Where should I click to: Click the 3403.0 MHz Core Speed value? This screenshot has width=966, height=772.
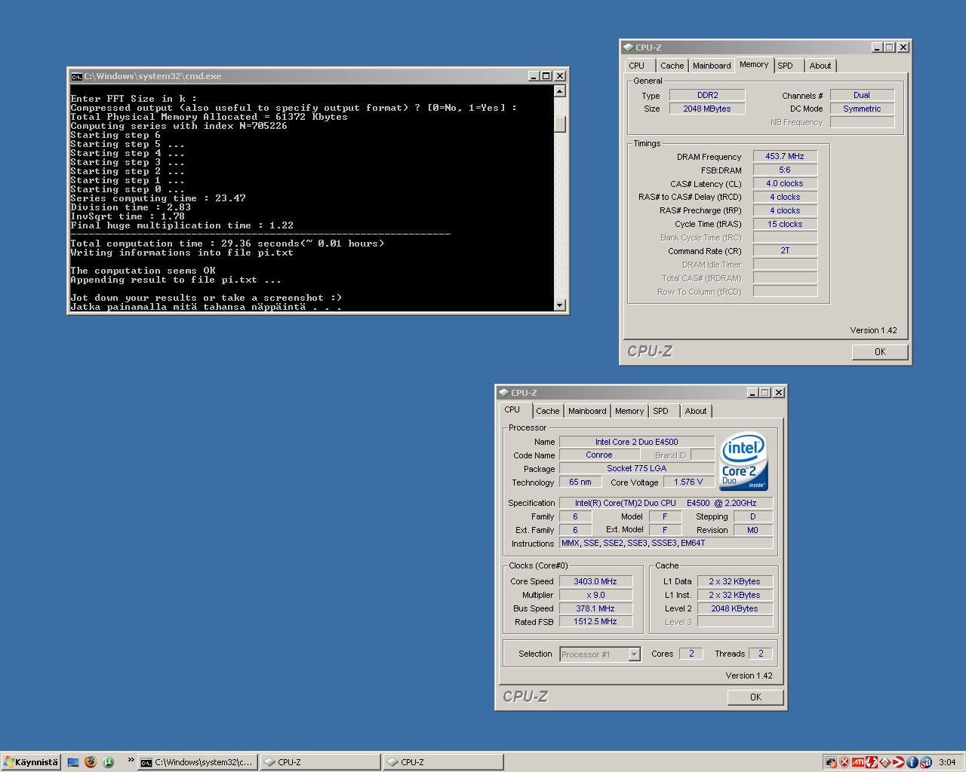click(x=595, y=581)
